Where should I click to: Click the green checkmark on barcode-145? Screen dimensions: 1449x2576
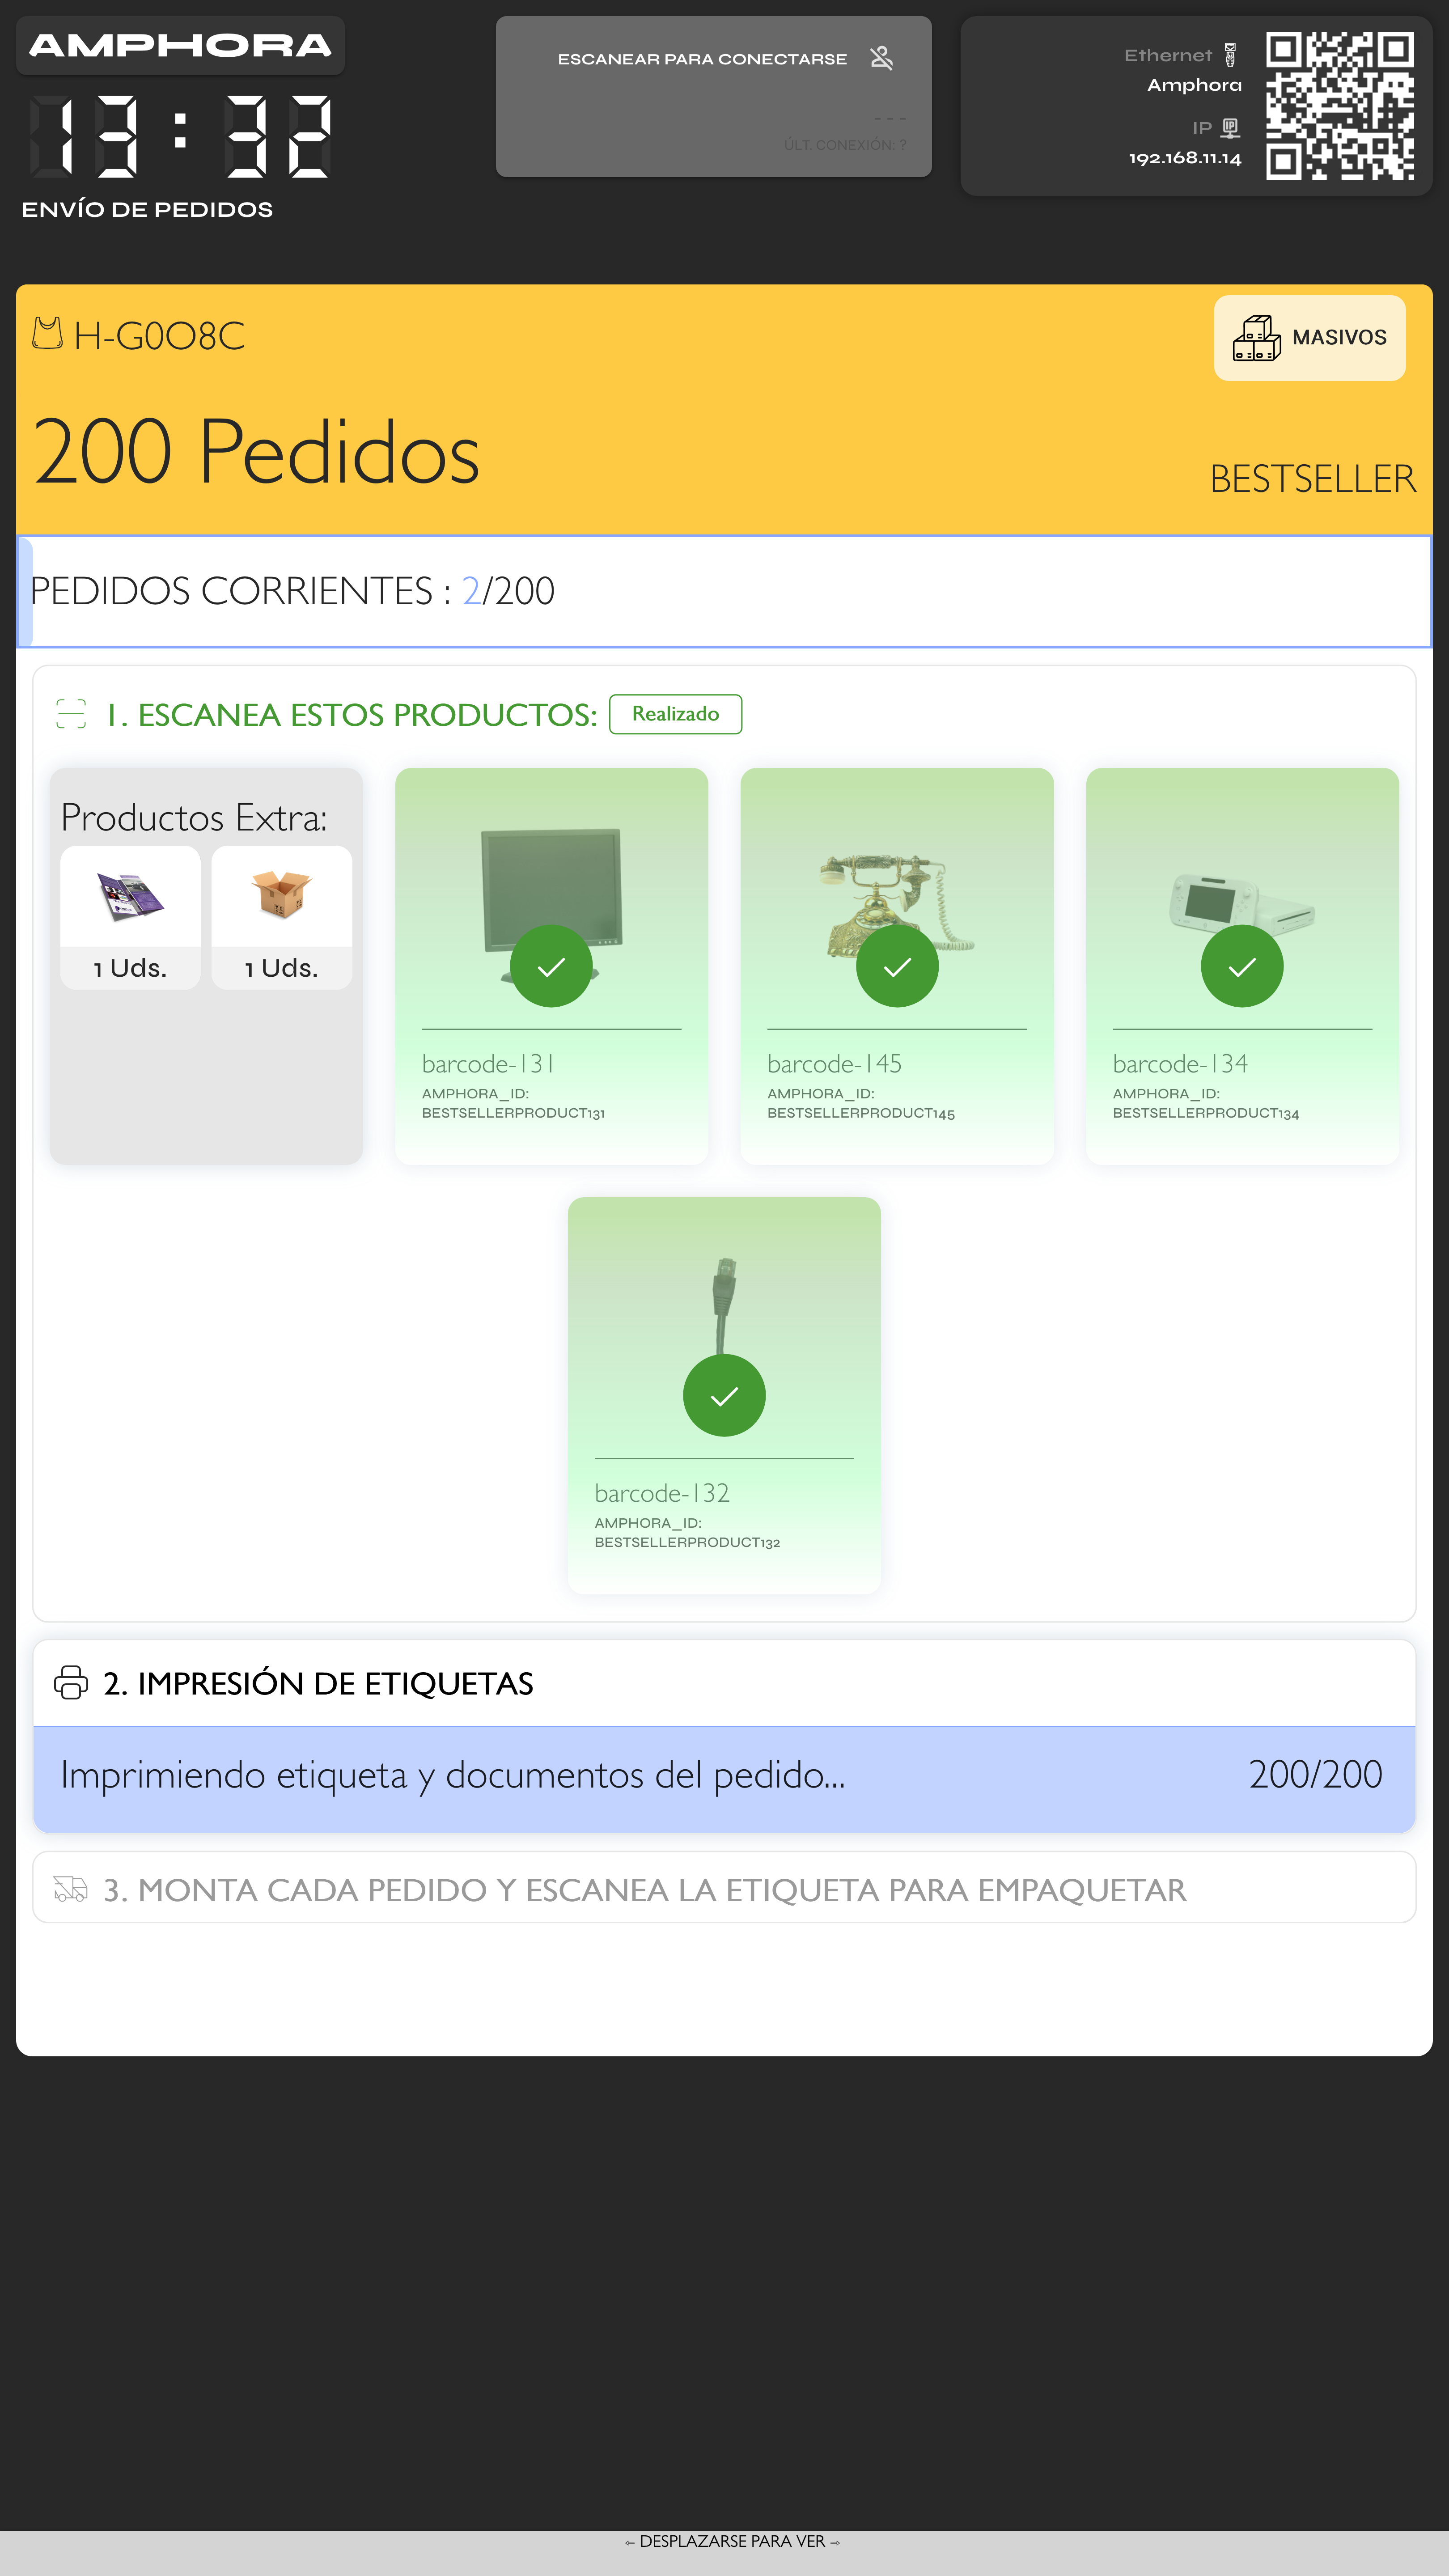897,966
